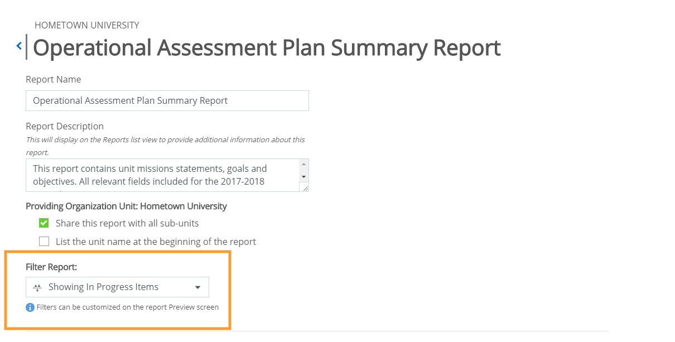This screenshot has width=675, height=342.
Task: Click the Report Name label
Action: point(54,80)
